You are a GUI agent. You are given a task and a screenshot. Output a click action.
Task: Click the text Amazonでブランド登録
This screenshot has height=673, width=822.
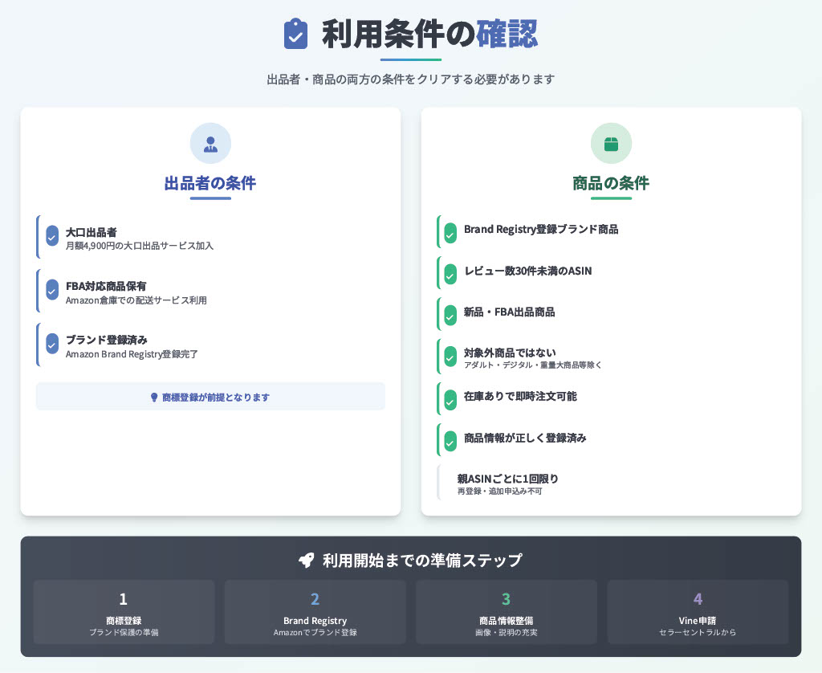pyautogui.click(x=315, y=632)
